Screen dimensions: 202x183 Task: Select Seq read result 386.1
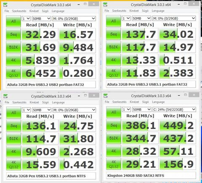141,125
